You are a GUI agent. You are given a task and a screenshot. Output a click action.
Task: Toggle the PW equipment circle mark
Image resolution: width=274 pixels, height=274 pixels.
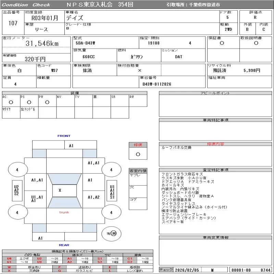47,102
